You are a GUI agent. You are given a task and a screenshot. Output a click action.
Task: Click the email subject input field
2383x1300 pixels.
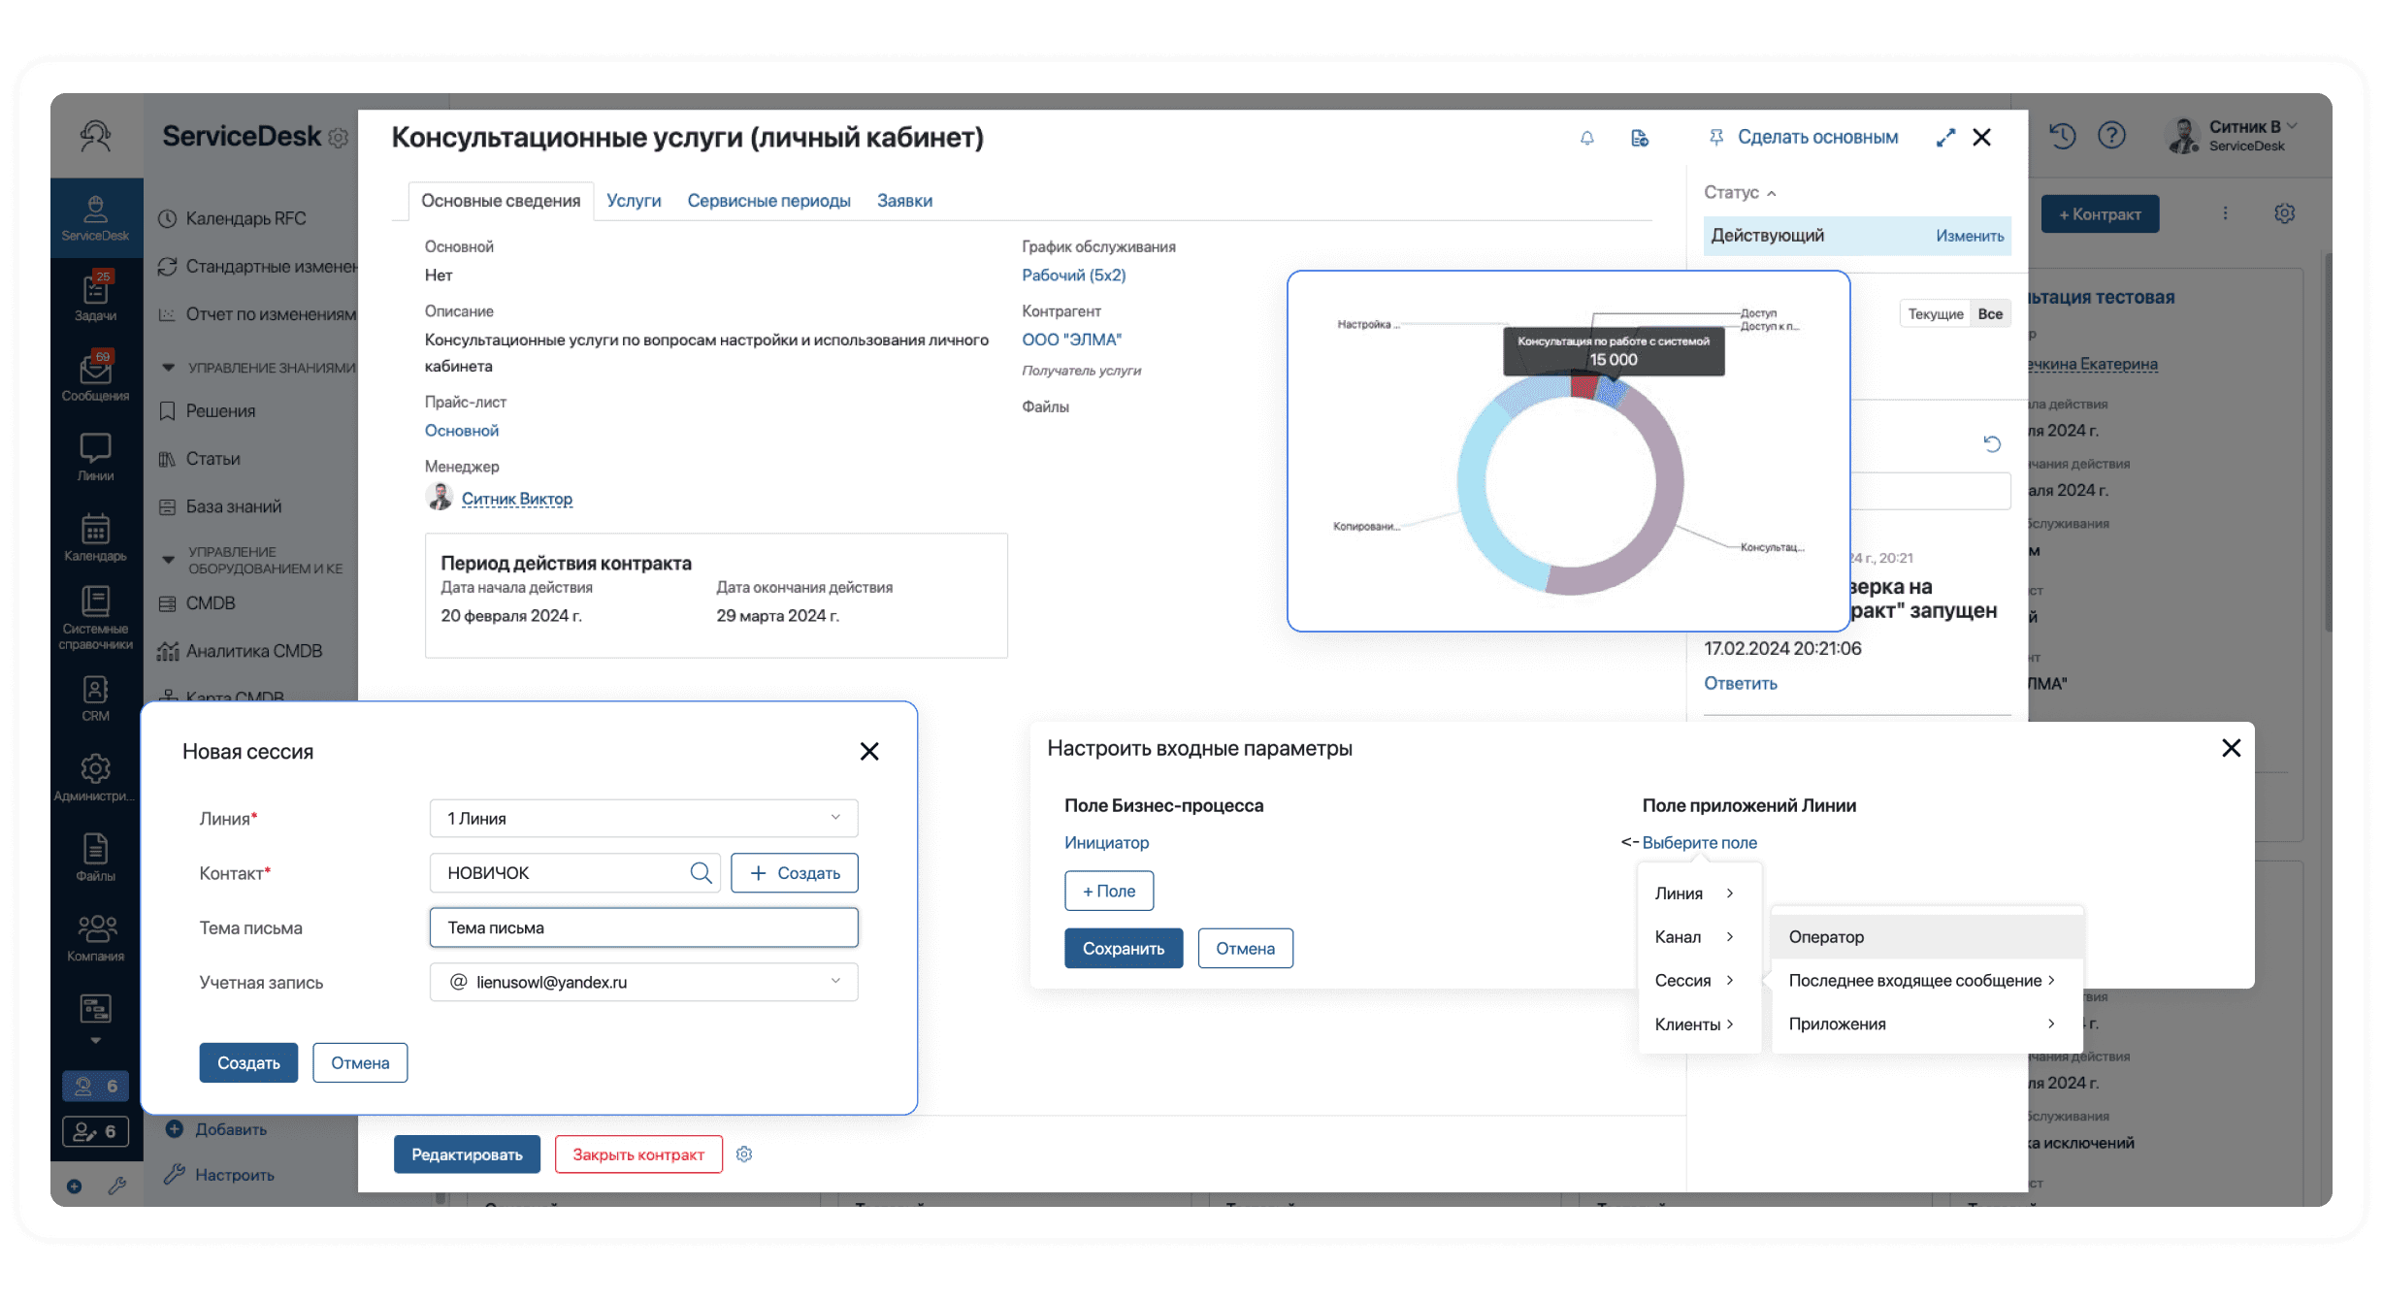coord(643,927)
